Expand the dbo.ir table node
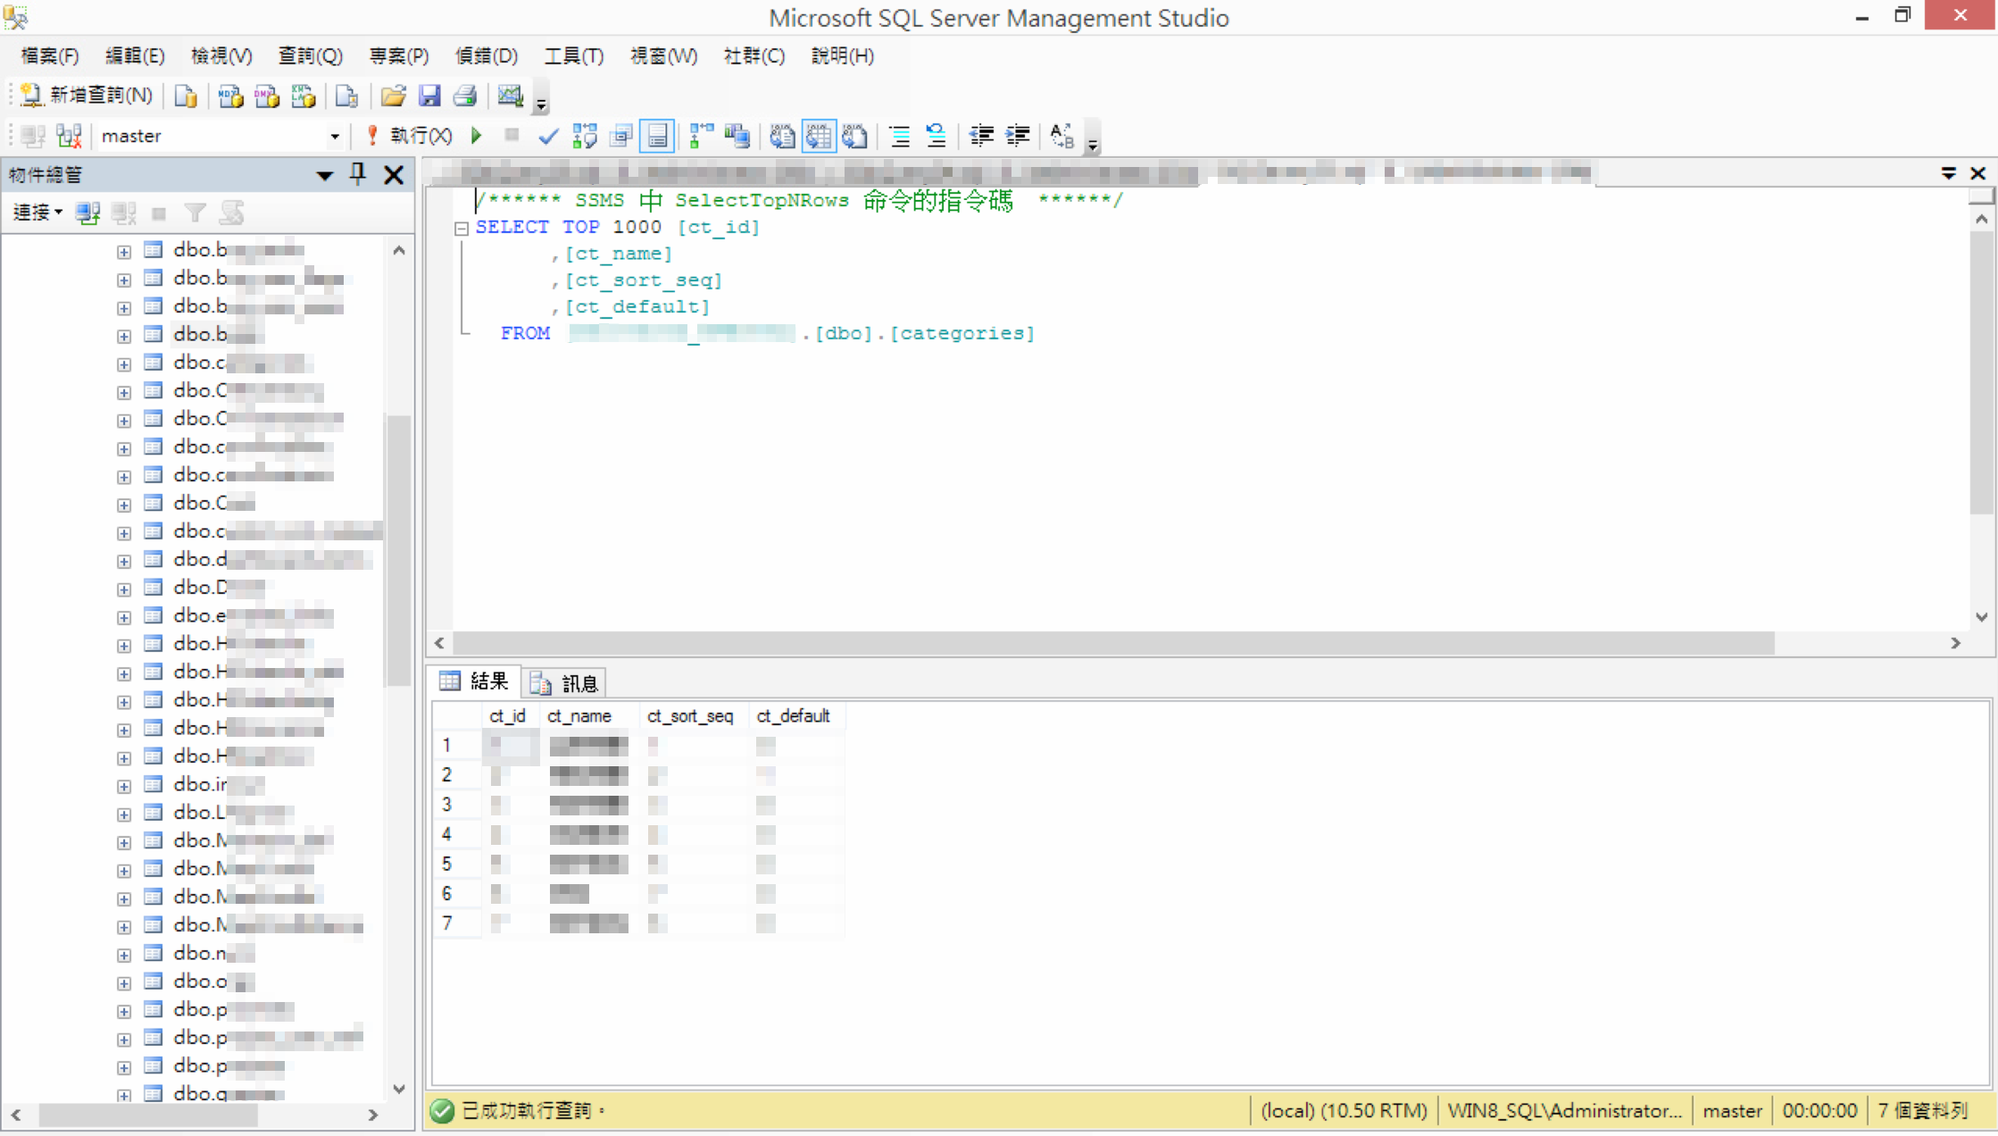This screenshot has width=1998, height=1136. point(124,786)
